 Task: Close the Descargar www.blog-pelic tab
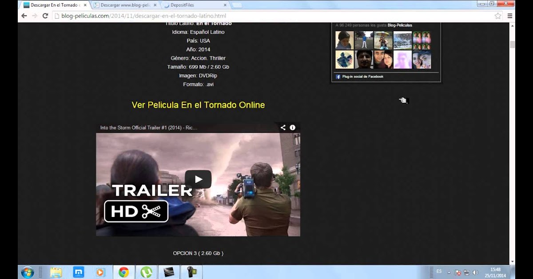click(154, 5)
